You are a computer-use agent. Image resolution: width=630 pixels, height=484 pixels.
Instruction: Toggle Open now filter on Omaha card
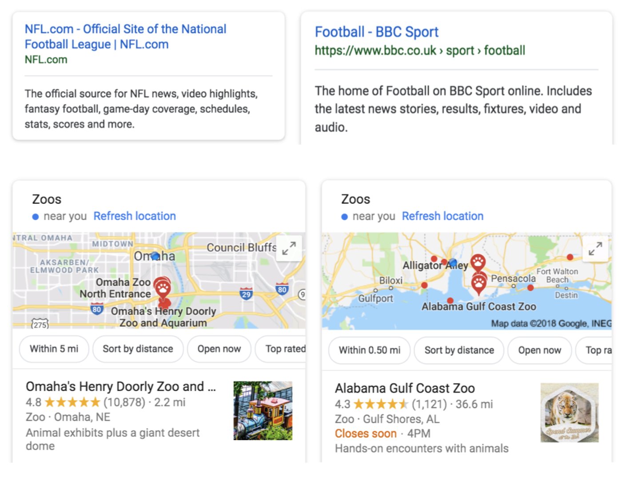(x=219, y=349)
